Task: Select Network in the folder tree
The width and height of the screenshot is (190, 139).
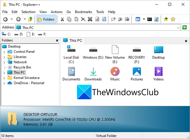Action: click(20, 62)
